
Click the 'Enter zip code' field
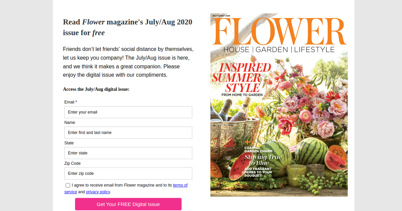click(x=128, y=173)
